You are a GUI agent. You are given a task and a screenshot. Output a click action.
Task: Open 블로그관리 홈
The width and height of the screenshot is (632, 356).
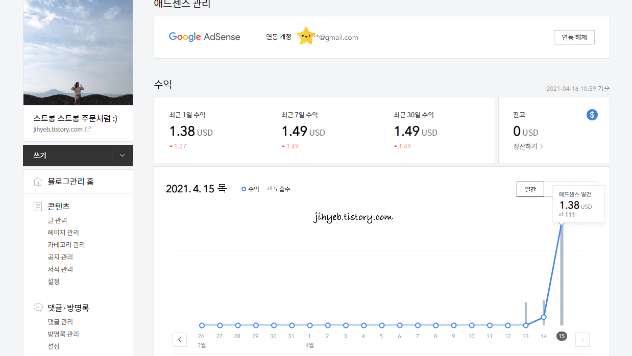(70, 182)
